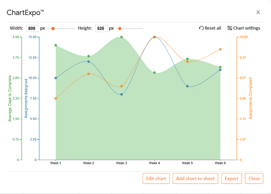
Task: Click the Reset all text label
Action: point(213,28)
